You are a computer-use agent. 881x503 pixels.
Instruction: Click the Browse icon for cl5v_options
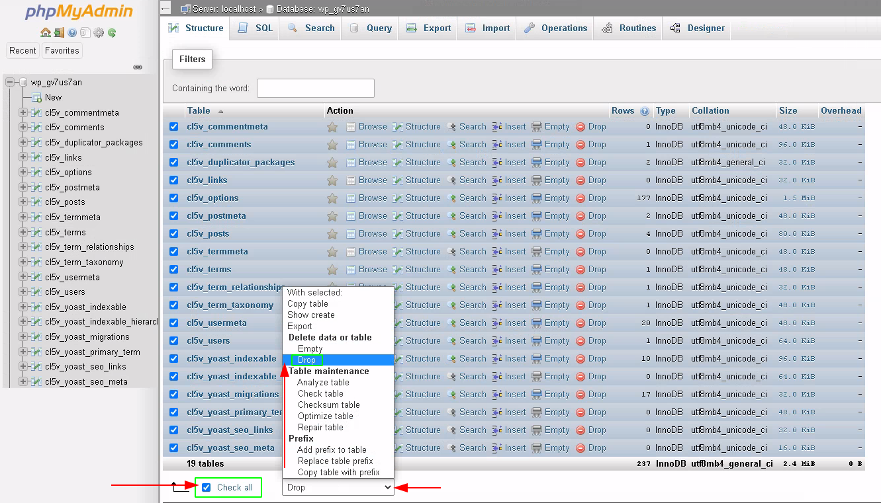(x=351, y=198)
